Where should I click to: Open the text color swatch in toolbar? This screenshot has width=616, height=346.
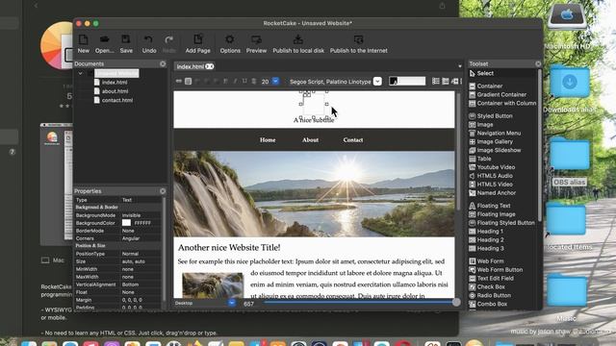(x=407, y=81)
